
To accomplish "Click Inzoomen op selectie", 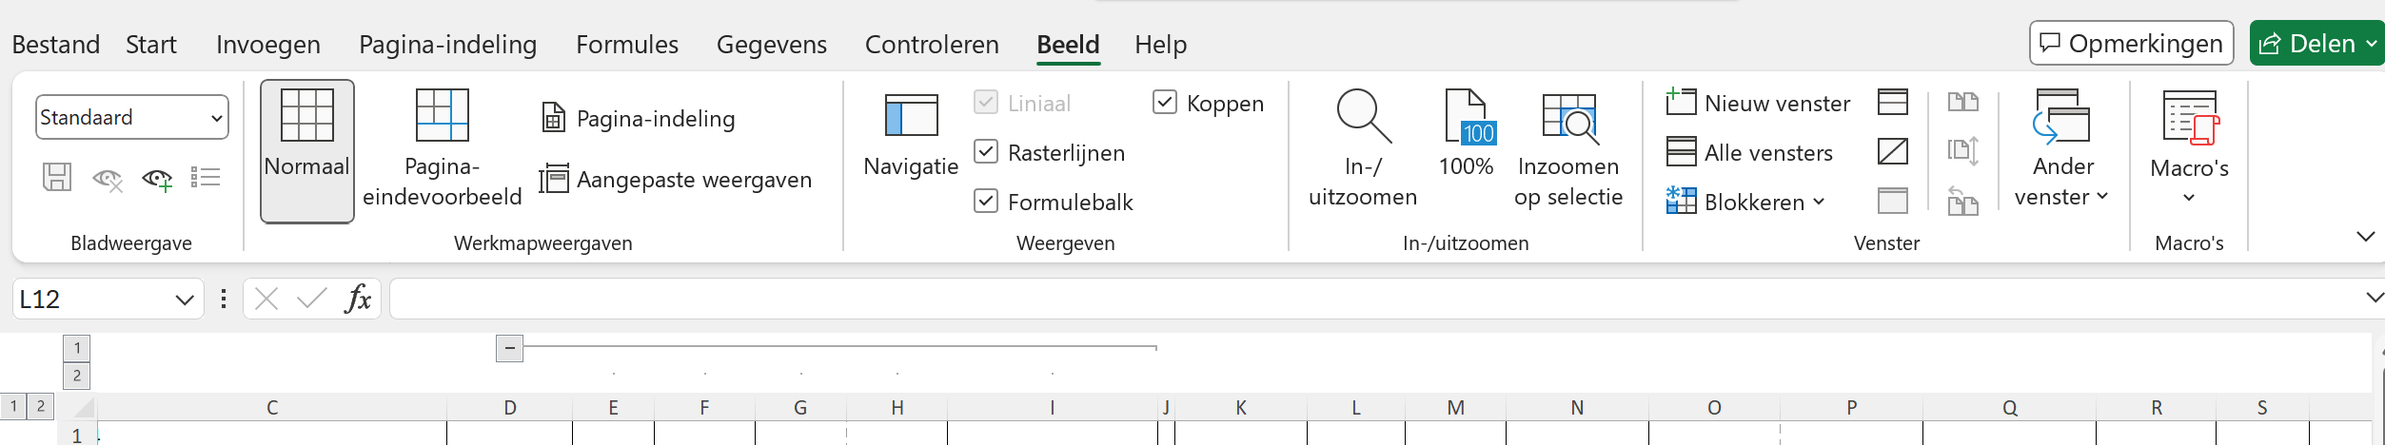I will pyautogui.click(x=1568, y=117).
